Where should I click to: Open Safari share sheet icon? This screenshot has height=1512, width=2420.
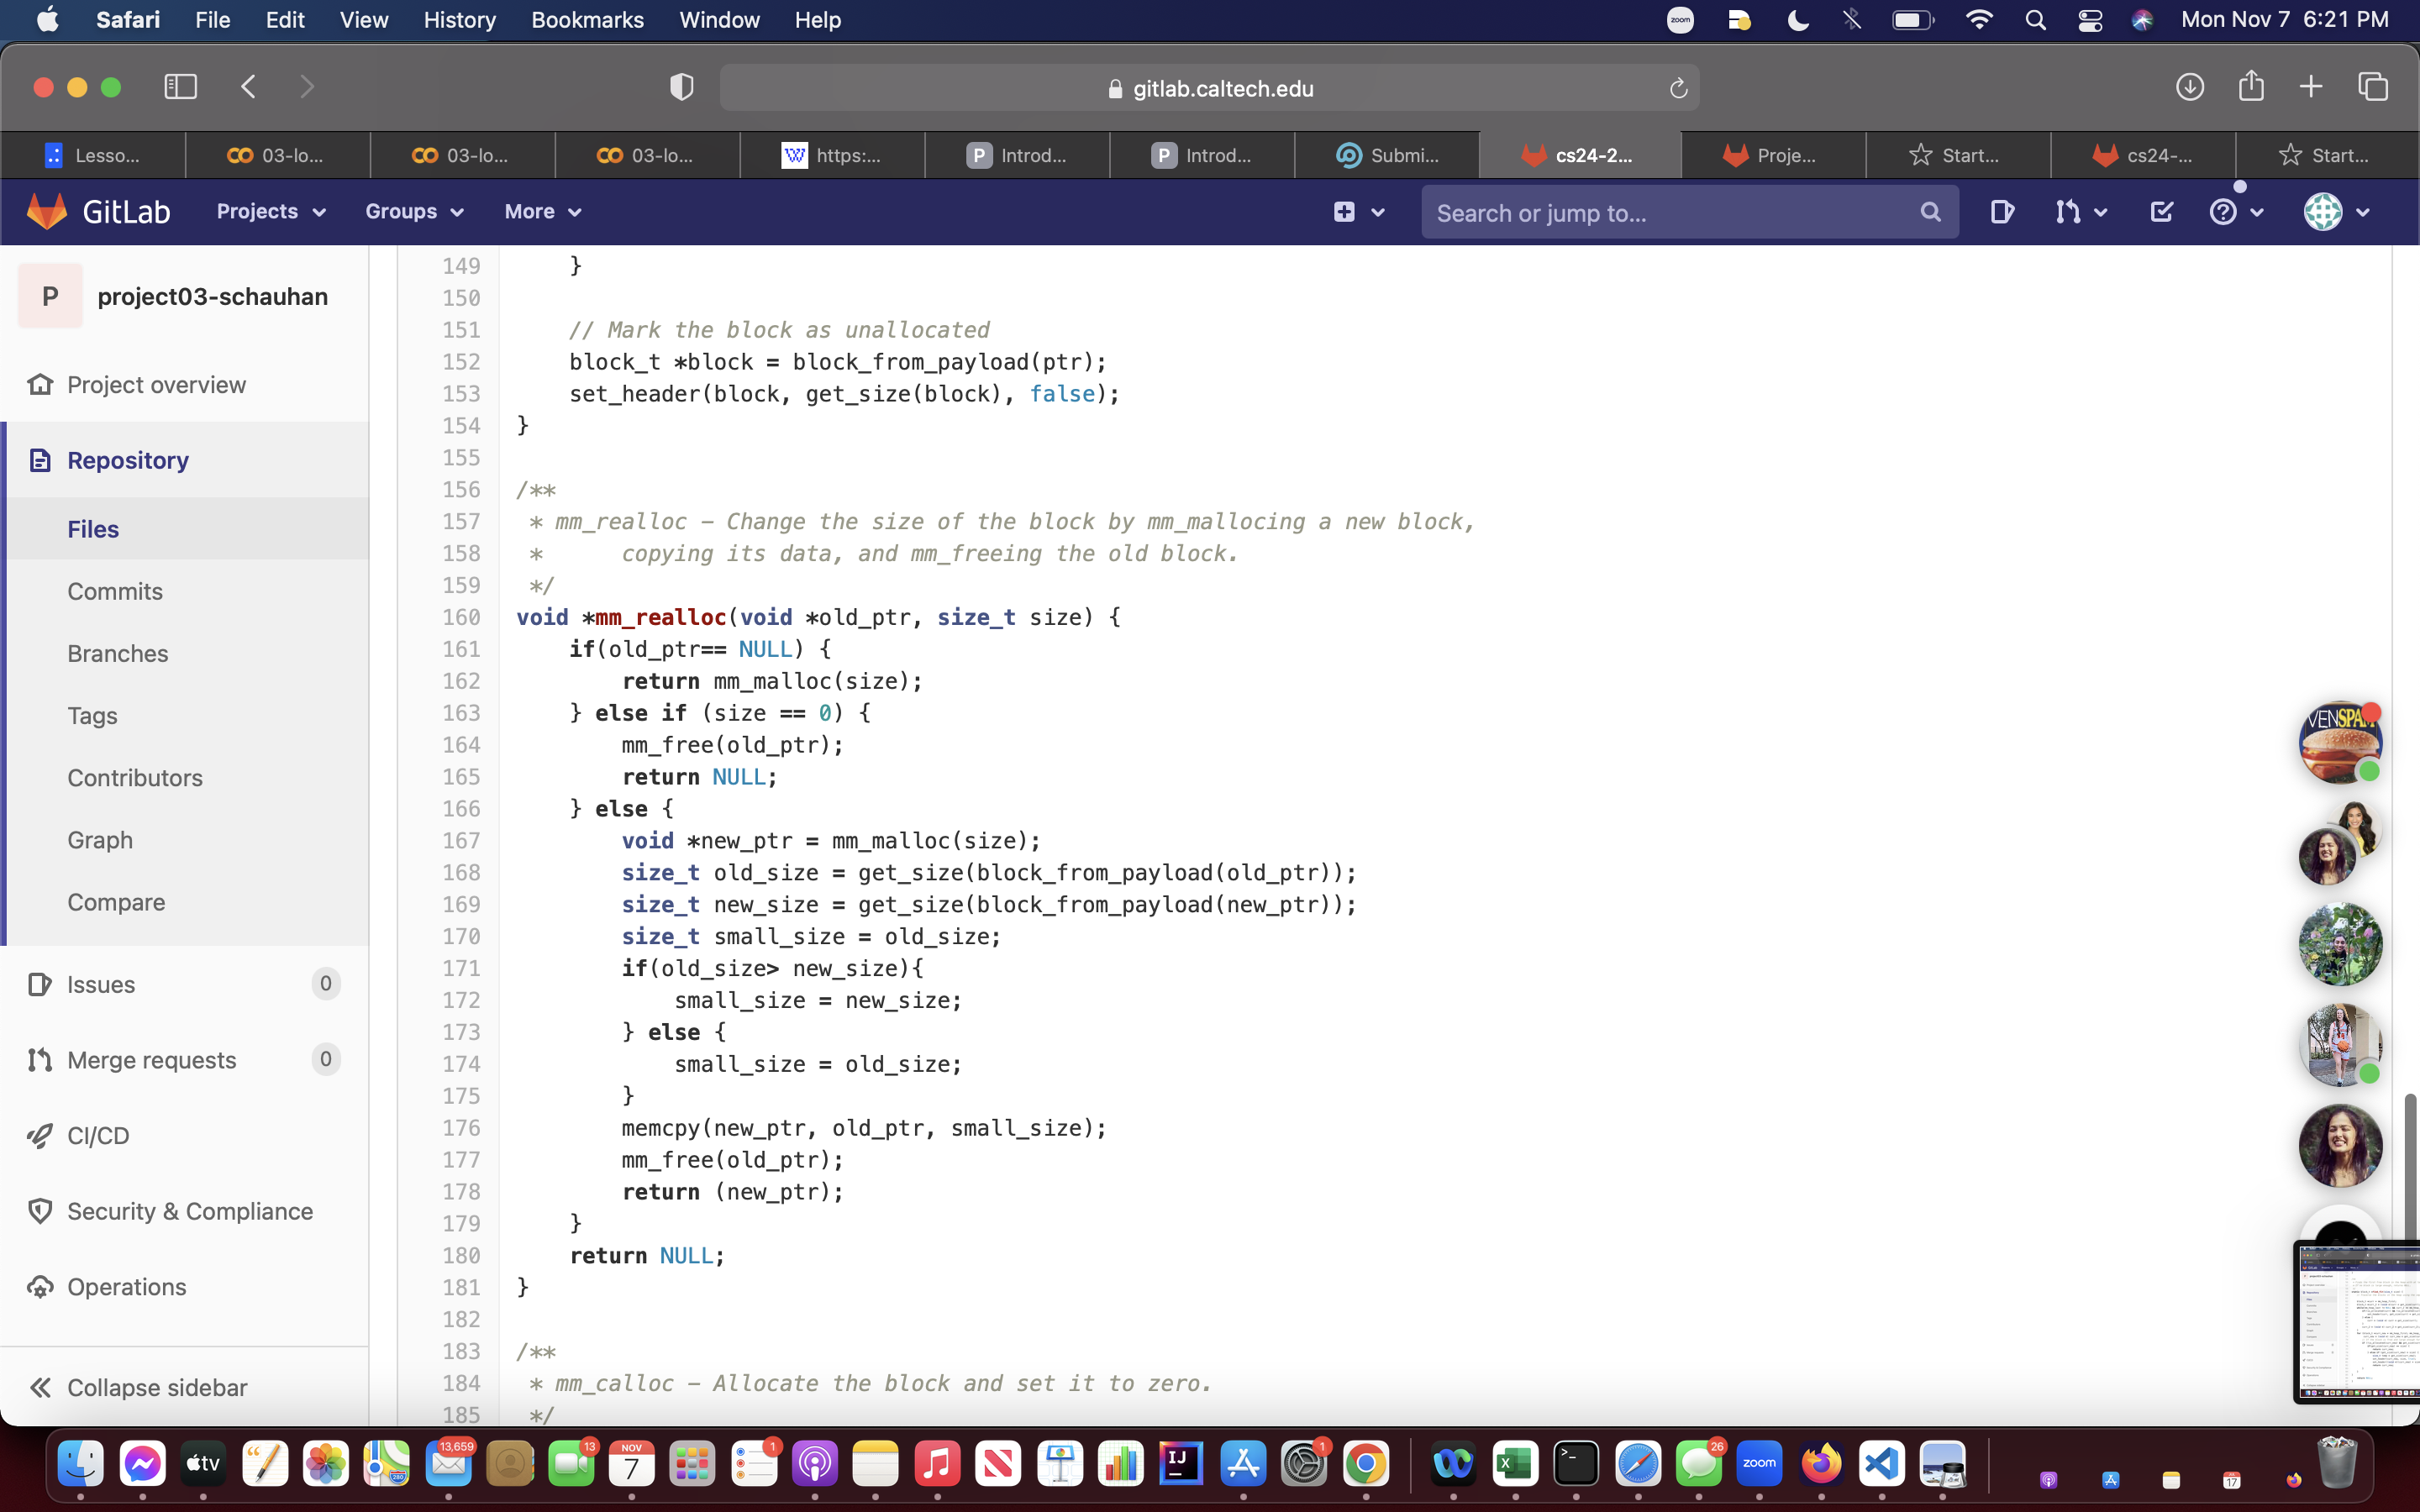pyautogui.click(x=2251, y=86)
